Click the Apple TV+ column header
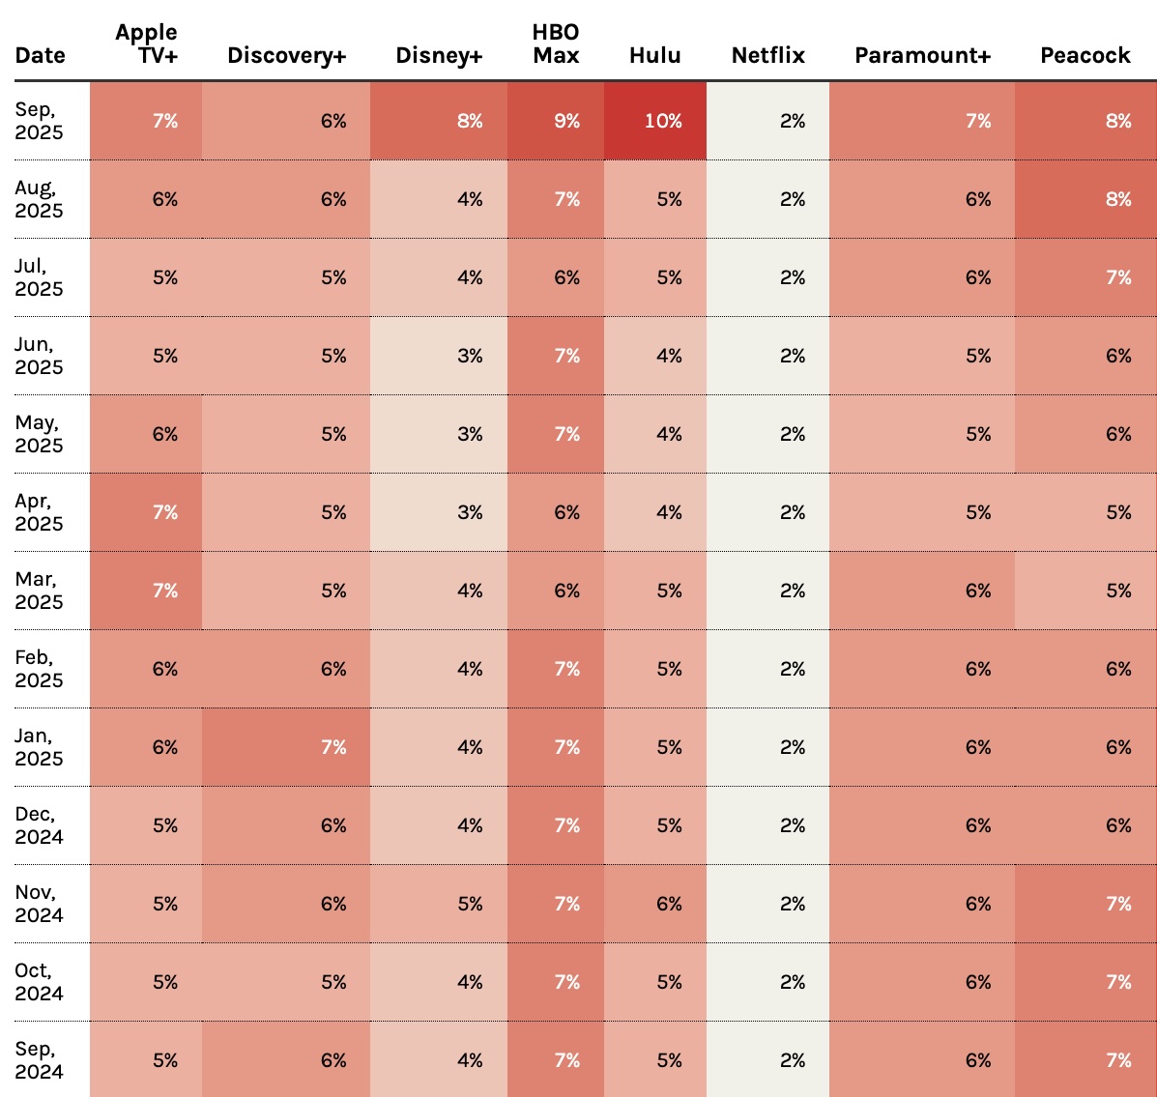This screenshot has height=1097, width=1157. [x=146, y=43]
